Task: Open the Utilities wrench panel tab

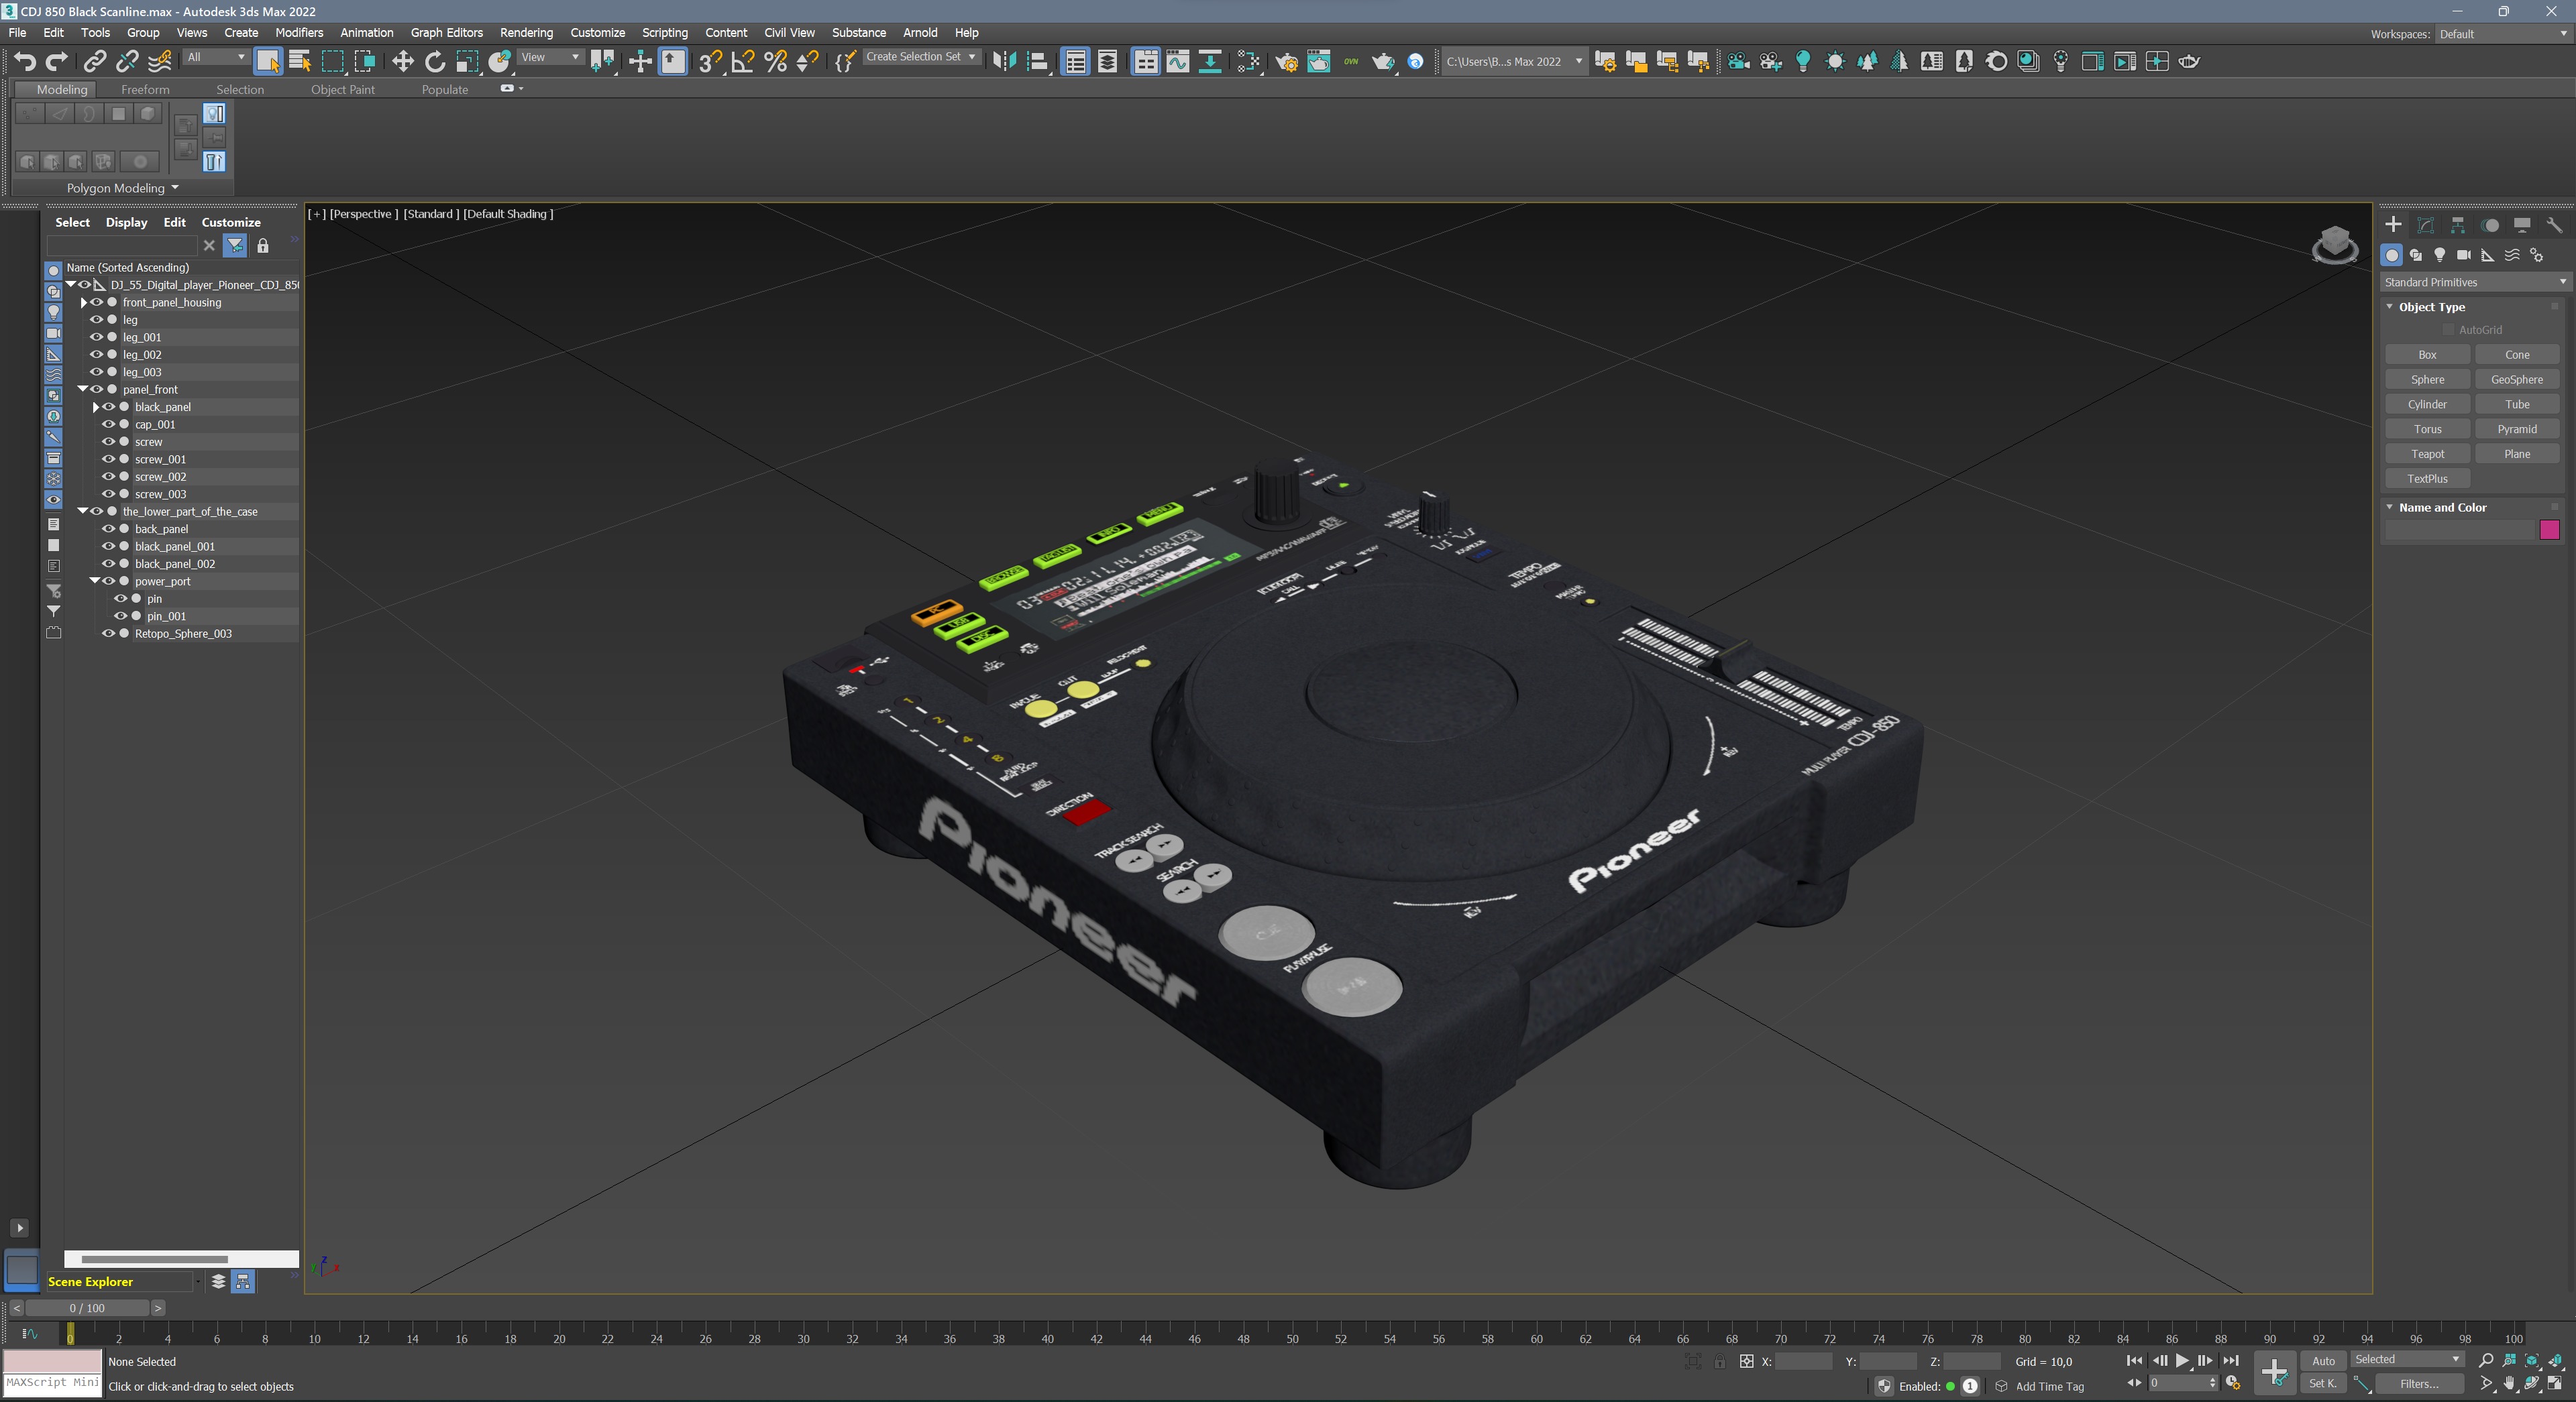Action: click(x=2554, y=225)
